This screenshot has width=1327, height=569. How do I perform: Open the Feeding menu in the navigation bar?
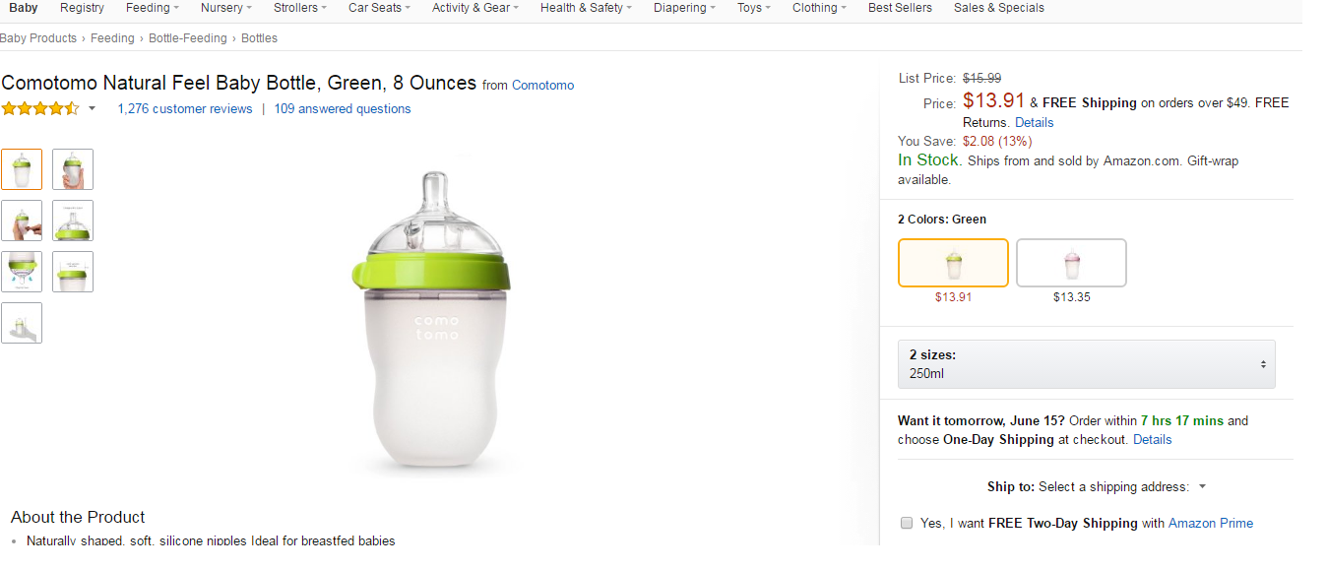coord(152,8)
